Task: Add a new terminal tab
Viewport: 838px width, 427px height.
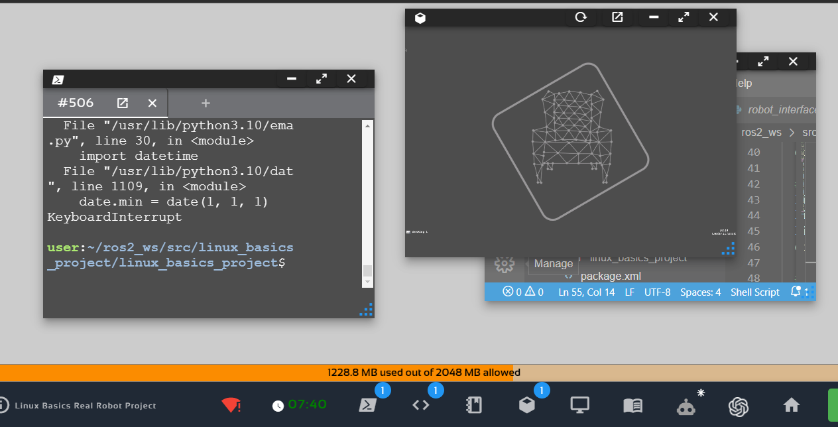Action: click(x=206, y=103)
